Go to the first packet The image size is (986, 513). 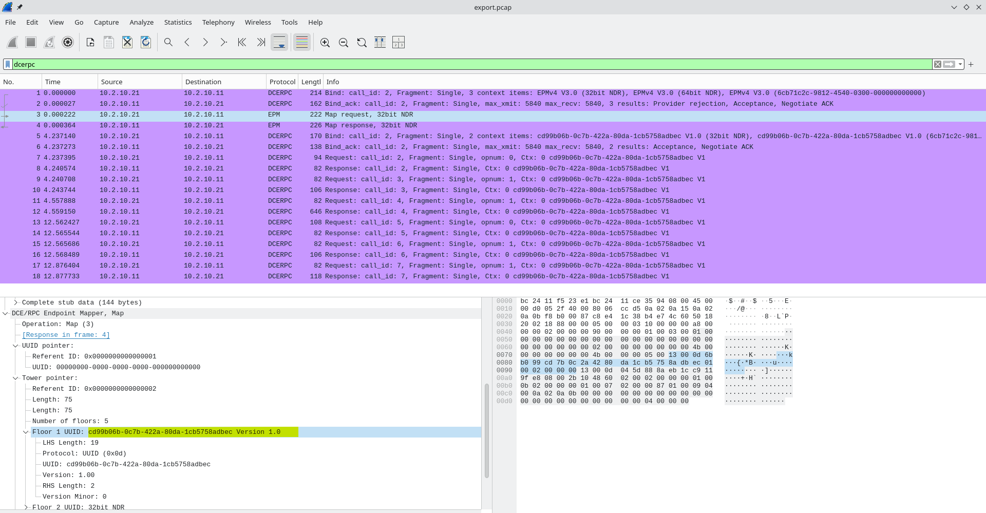241,42
